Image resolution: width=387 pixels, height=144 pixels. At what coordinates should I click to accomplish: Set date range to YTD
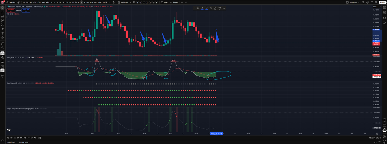click(x=25, y=138)
